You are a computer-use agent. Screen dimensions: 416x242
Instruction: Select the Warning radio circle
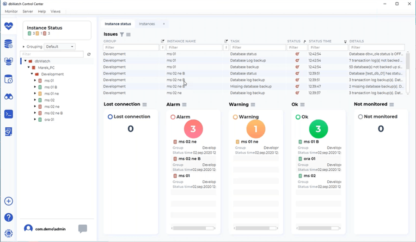[235, 117]
